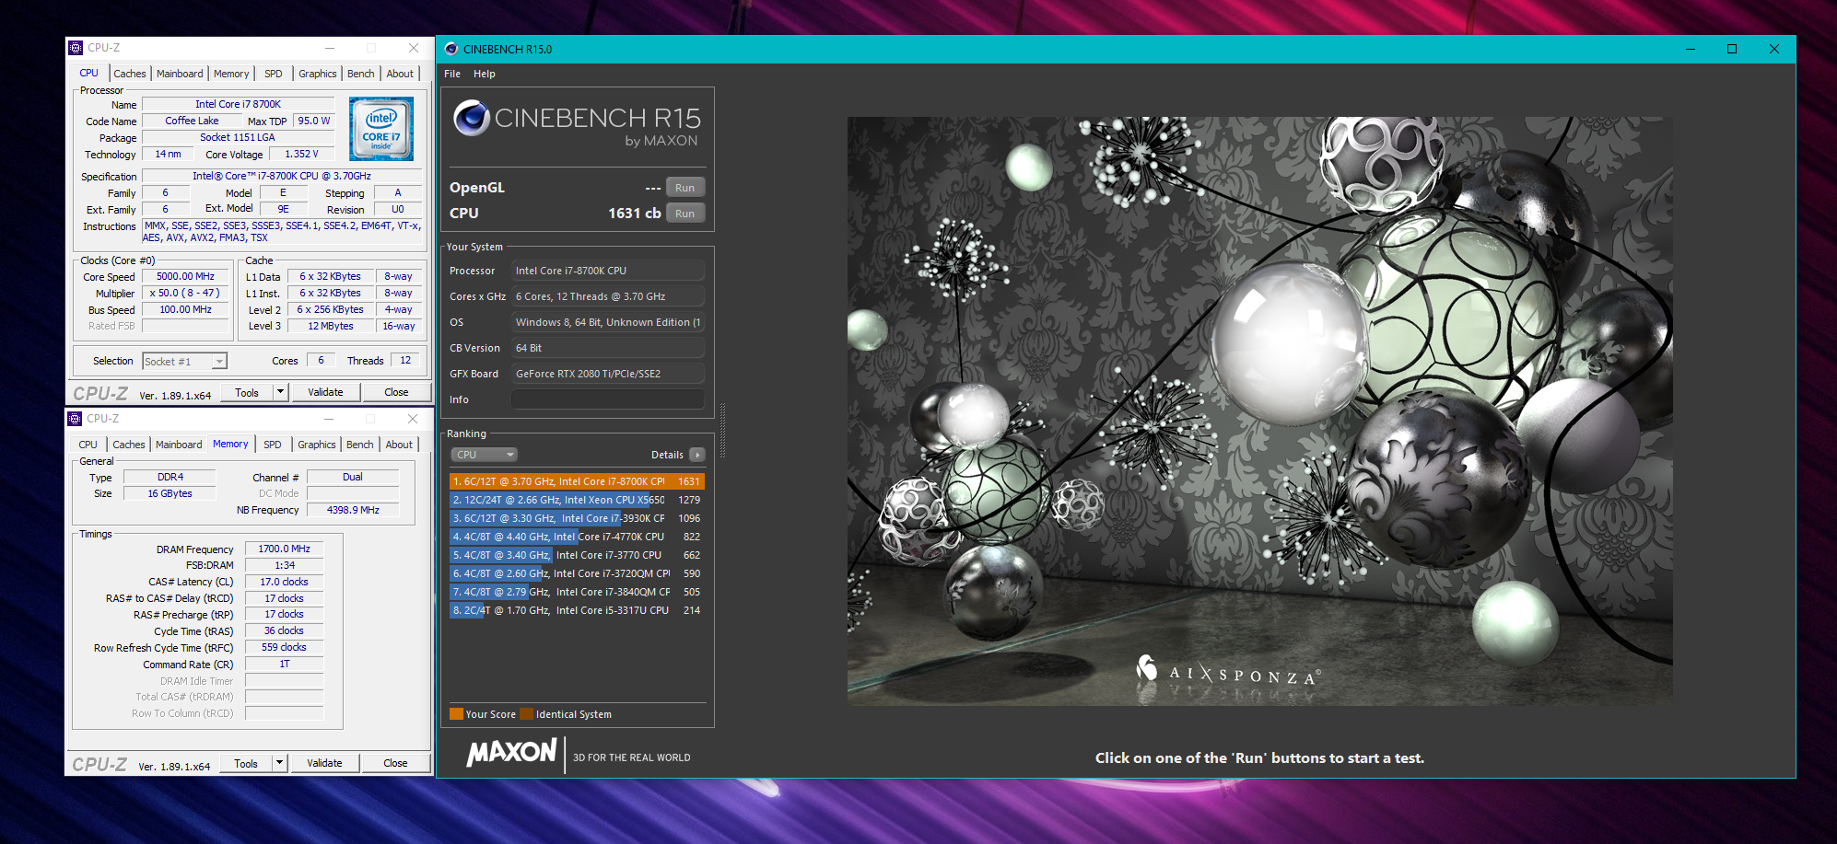Switch to Caches tab in bottom CPU-Z window
The width and height of the screenshot is (1837, 844).
(x=129, y=445)
